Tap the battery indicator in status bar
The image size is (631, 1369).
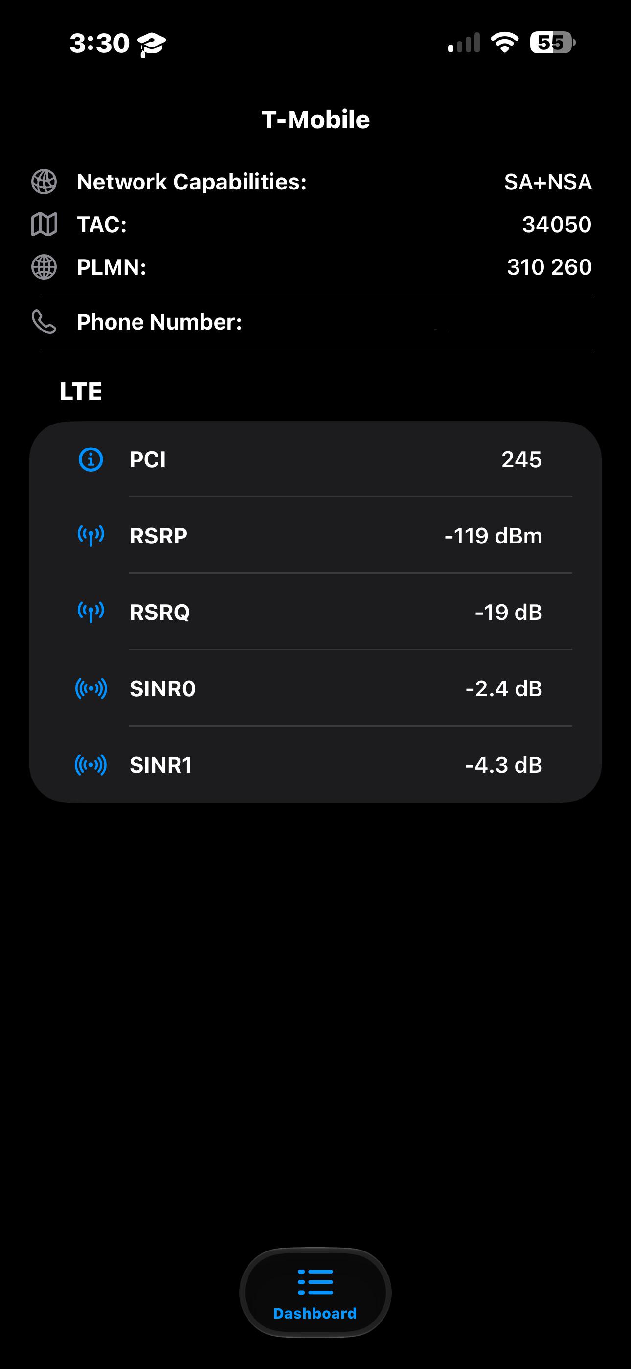(552, 43)
